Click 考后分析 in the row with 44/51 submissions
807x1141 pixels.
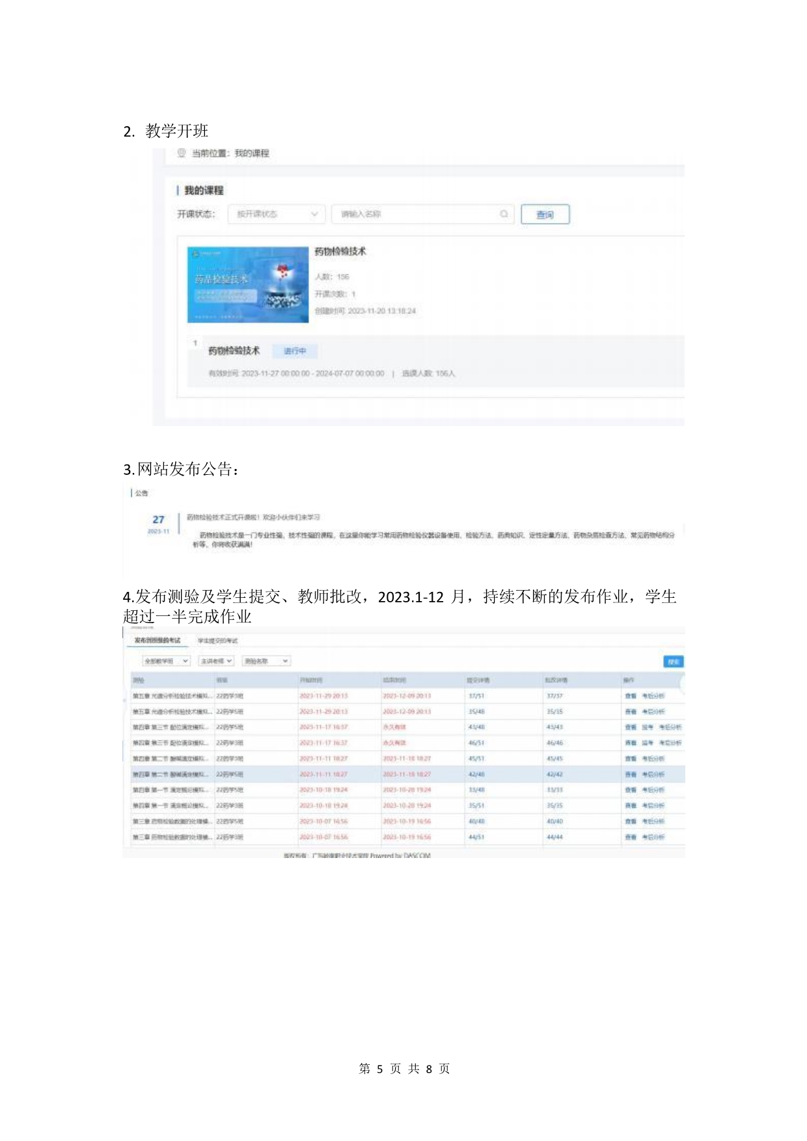pyautogui.click(x=653, y=837)
